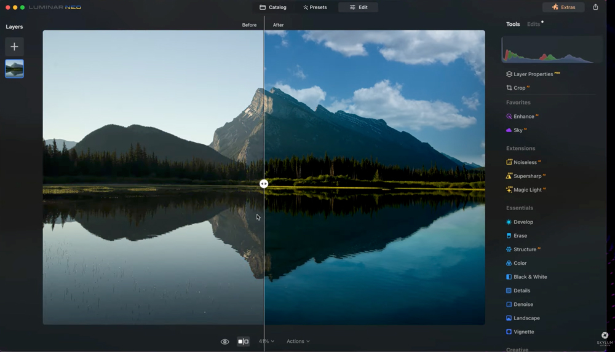Add a new layer with plus button
Screen dimensions: 615x352
tap(14, 47)
